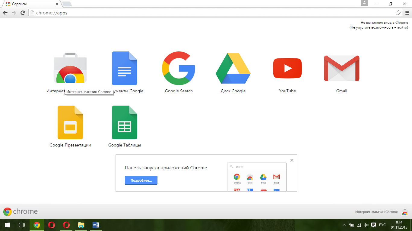Open the Google Docs app icon
412x231 pixels.
[x=125, y=68]
